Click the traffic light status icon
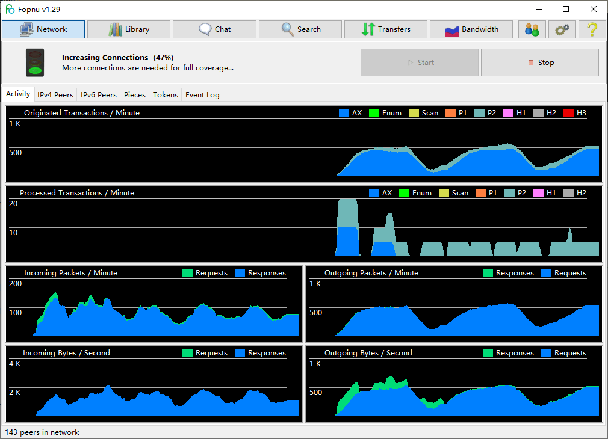608x439 pixels. click(x=35, y=63)
